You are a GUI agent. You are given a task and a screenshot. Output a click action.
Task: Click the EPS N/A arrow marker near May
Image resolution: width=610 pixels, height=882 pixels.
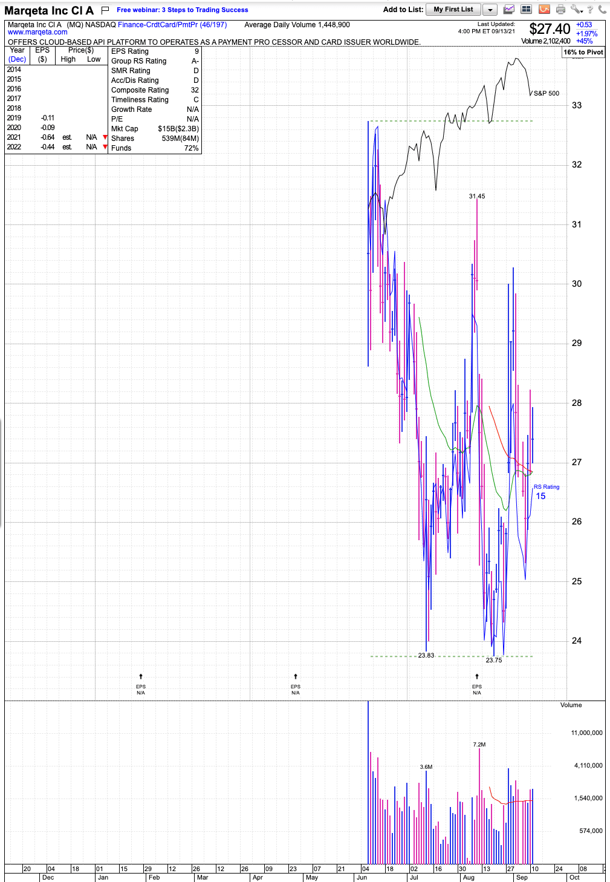pos(296,676)
